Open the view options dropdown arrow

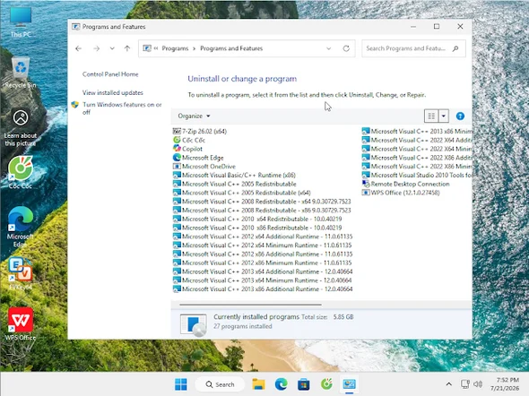point(443,116)
